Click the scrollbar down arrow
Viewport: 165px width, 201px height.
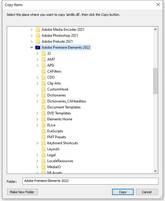click(155, 171)
